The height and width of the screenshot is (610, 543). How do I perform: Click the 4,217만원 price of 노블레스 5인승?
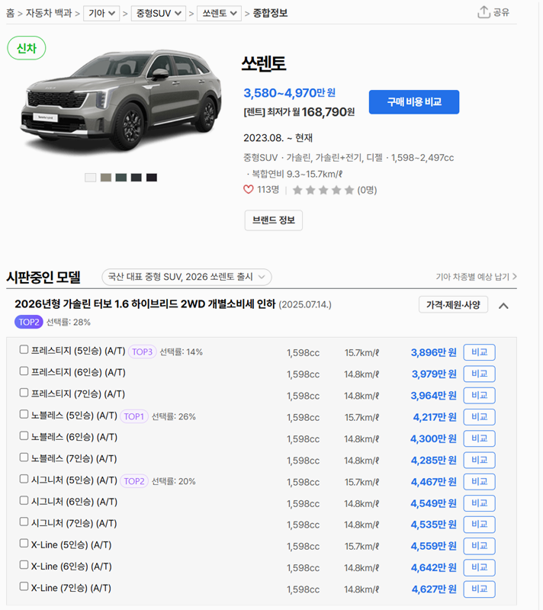point(435,417)
